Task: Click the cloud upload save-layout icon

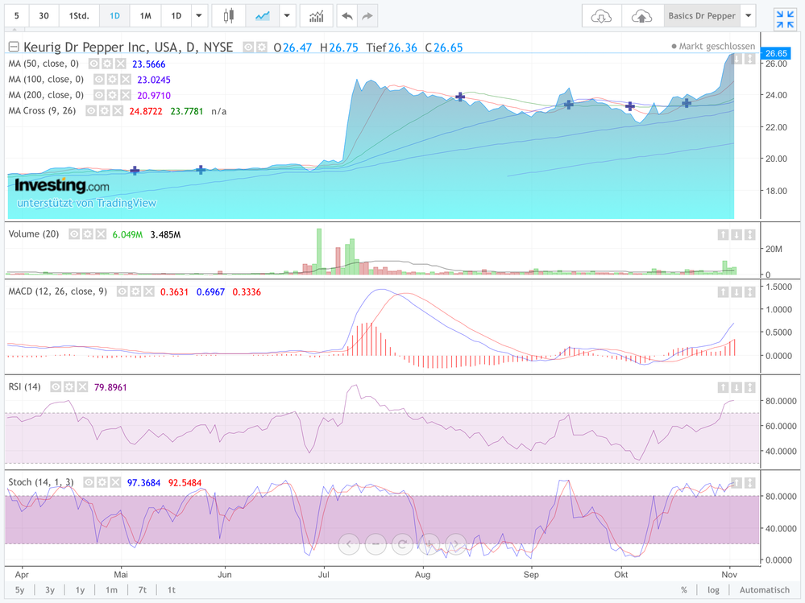Action: 641,16
